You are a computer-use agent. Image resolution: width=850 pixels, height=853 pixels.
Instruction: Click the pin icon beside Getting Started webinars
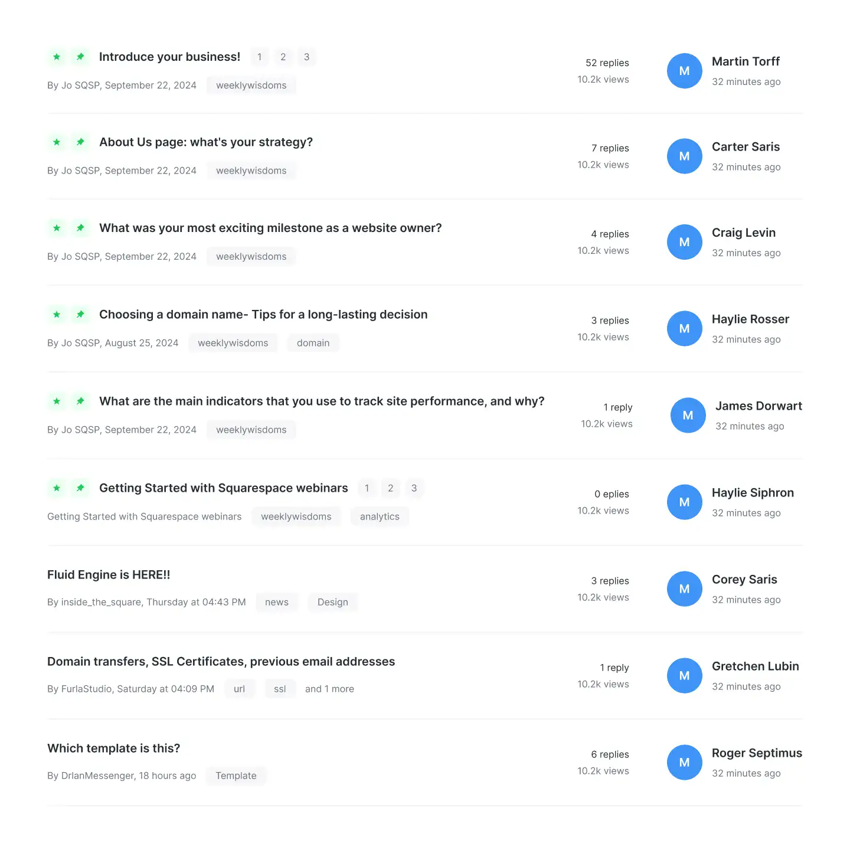(x=80, y=488)
